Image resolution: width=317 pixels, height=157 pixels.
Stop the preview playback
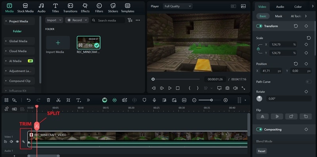pos(178,88)
